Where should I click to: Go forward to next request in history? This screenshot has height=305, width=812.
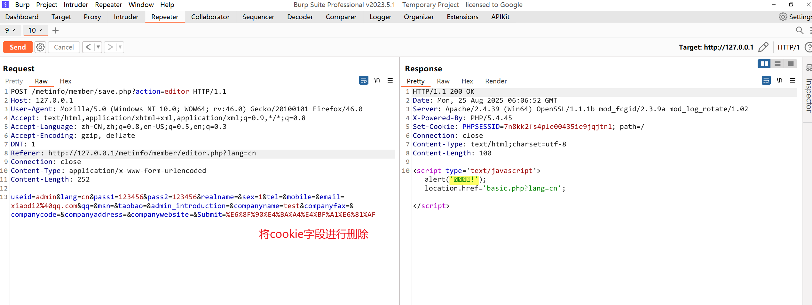[110, 47]
